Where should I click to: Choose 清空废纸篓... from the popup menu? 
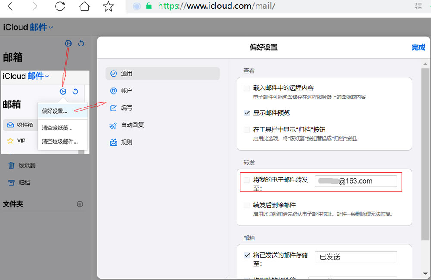63,128
